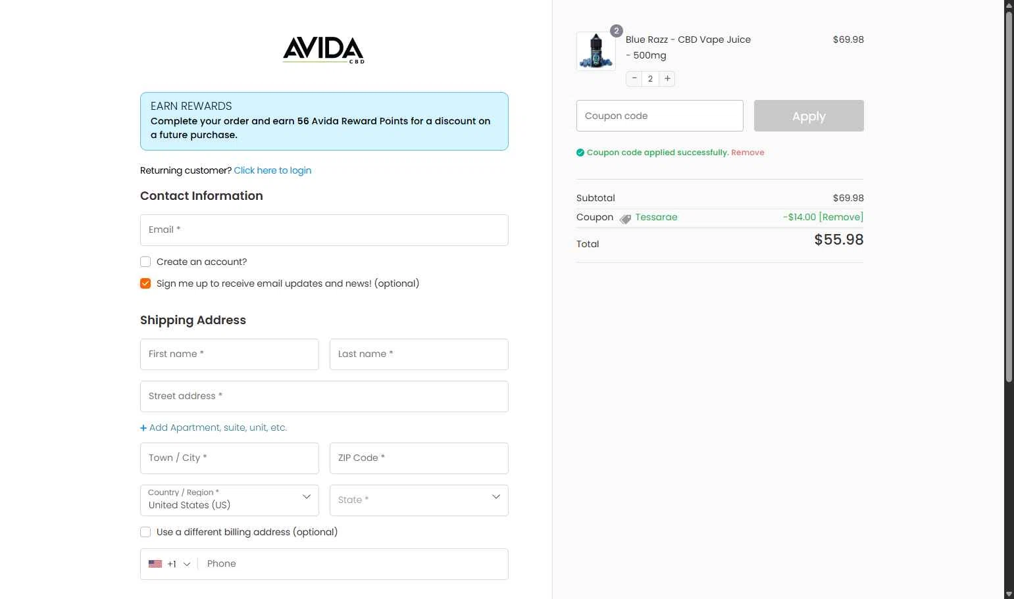The image size is (1014, 599).
Task: Click the Phone number field
Action: 353,564
